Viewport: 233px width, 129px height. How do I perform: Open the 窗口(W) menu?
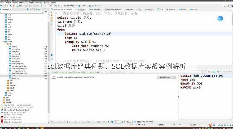[46, 3]
